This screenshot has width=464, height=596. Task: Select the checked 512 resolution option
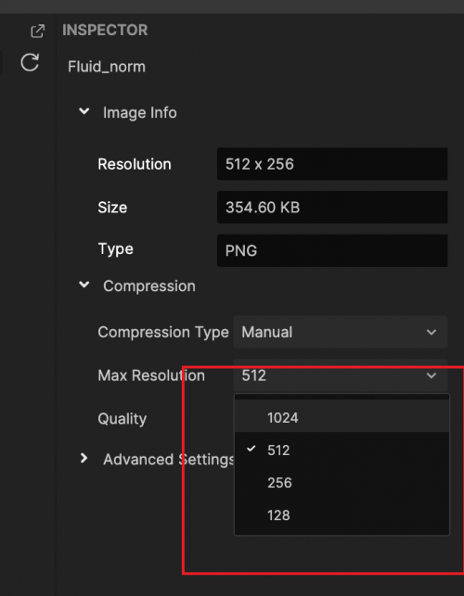pos(342,450)
